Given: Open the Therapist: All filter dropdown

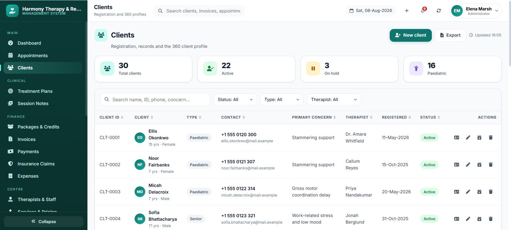Looking at the screenshot, I should click(334, 99).
